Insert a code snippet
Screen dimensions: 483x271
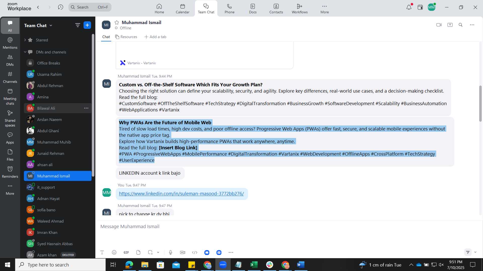[195, 252]
